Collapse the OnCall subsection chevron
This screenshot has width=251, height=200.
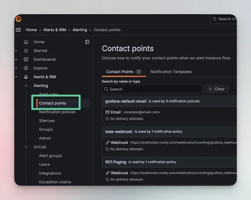click(26, 147)
